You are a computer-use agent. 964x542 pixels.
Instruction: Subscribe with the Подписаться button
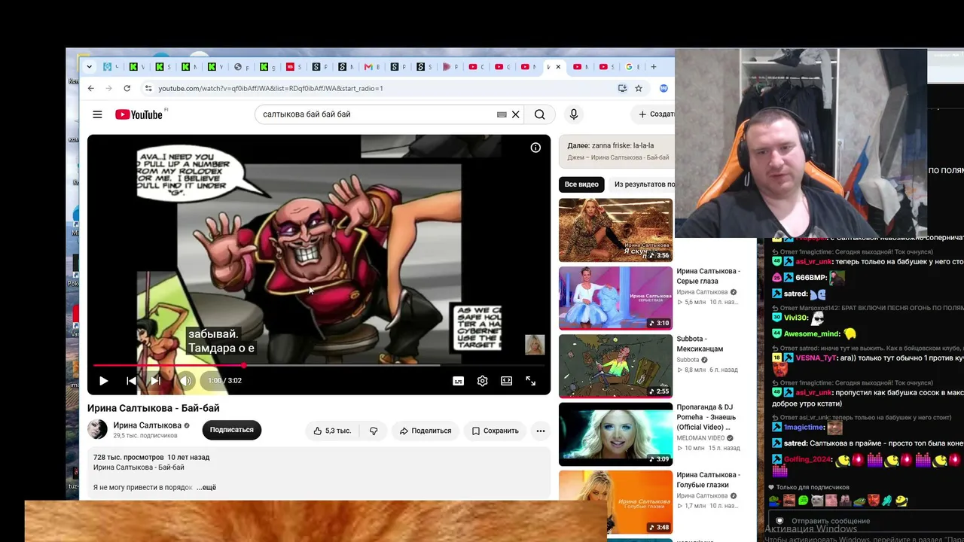click(x=231, y=430)
